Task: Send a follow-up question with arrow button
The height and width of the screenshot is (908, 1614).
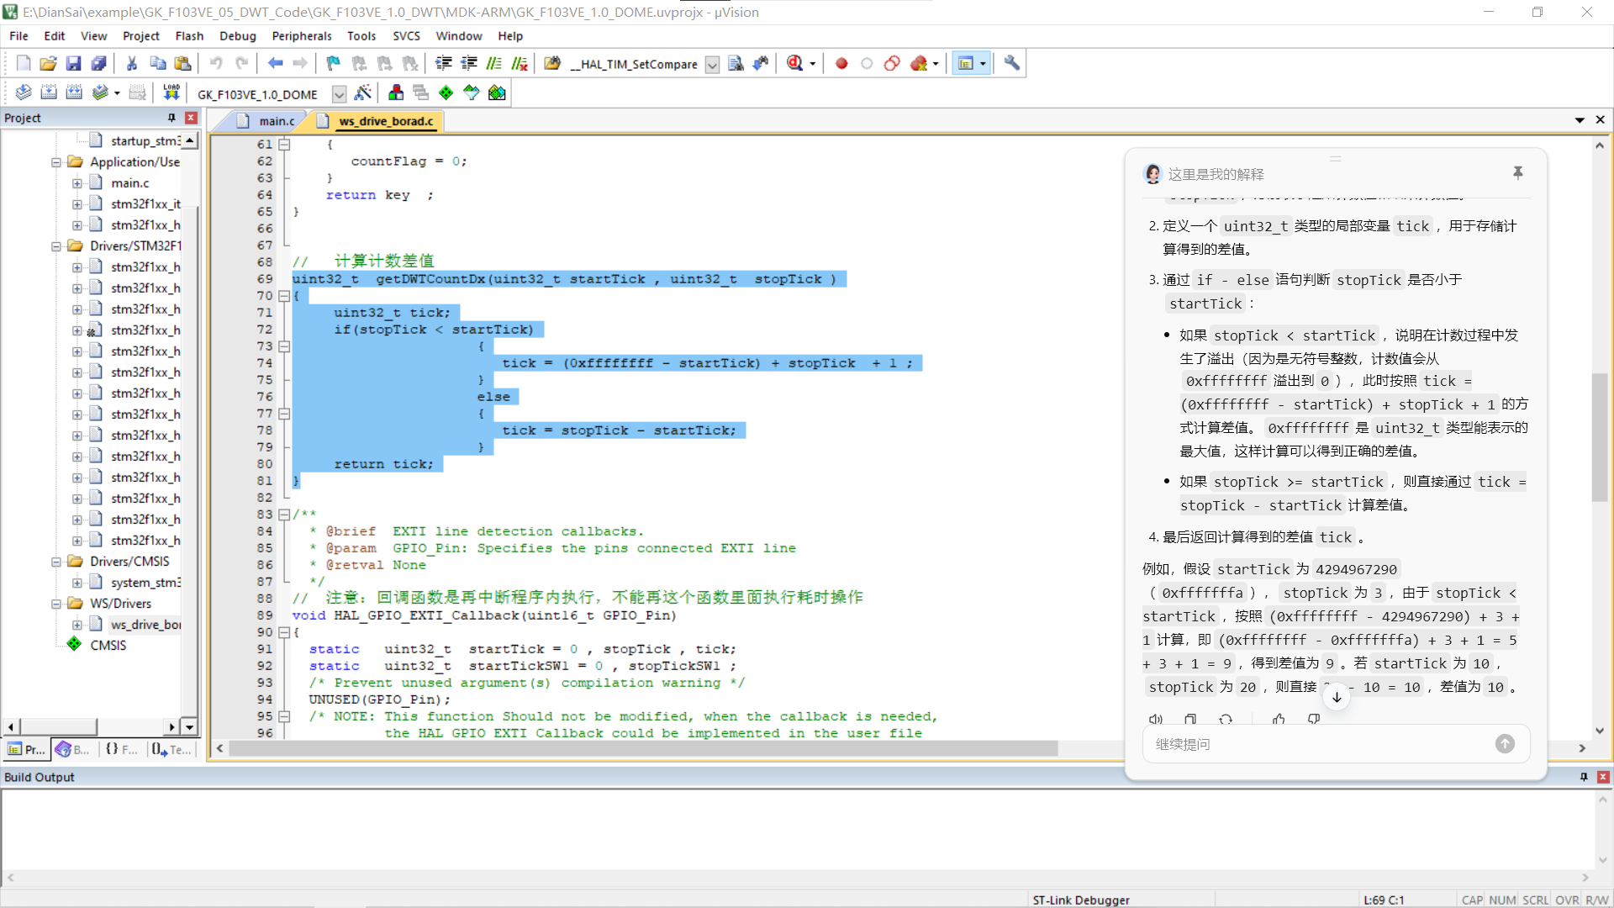Action: tap(1504, 743)
